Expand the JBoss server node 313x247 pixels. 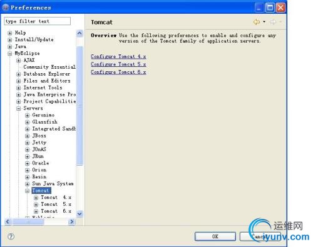27,136
